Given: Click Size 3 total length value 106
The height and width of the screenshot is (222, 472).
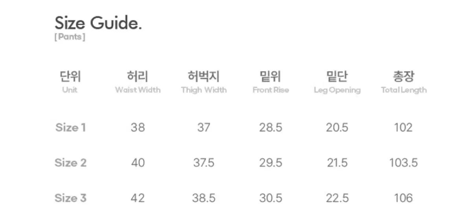Looking at the screenshot, I should click(404, 198).
